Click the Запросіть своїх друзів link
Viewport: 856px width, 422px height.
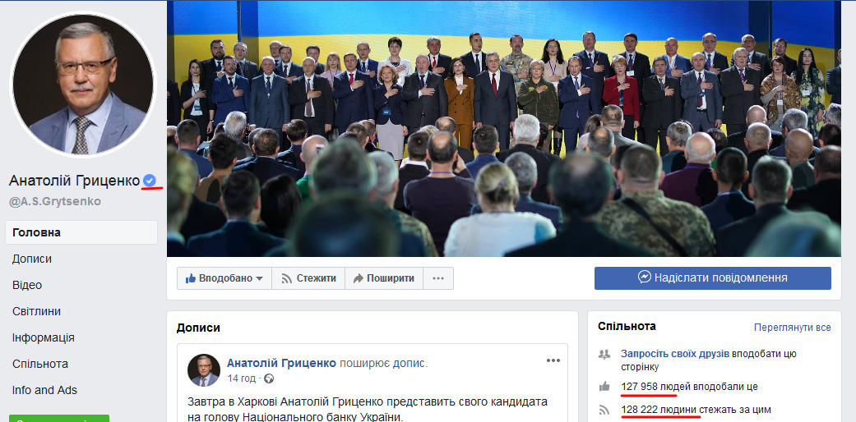(675, 353)
